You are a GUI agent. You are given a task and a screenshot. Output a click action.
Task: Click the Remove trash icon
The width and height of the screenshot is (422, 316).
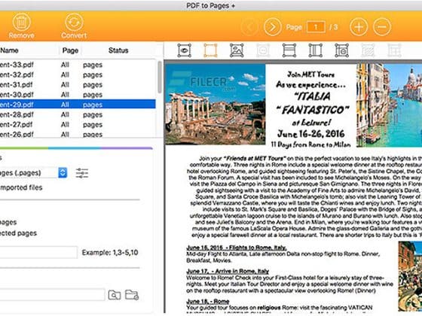(21, 23)
